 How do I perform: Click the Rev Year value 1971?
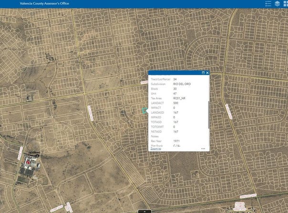[176, 141]
